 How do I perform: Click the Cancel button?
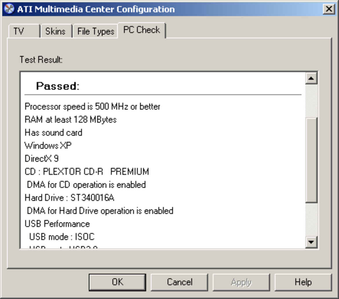pos(179,282)
